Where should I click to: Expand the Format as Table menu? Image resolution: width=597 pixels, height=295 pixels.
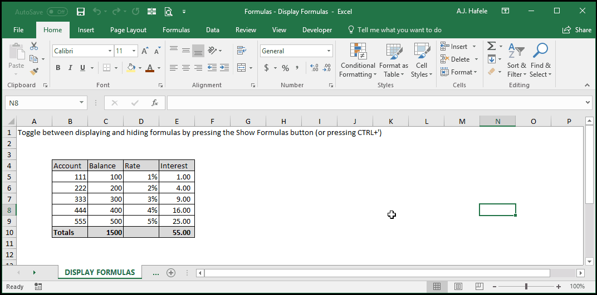394,60
